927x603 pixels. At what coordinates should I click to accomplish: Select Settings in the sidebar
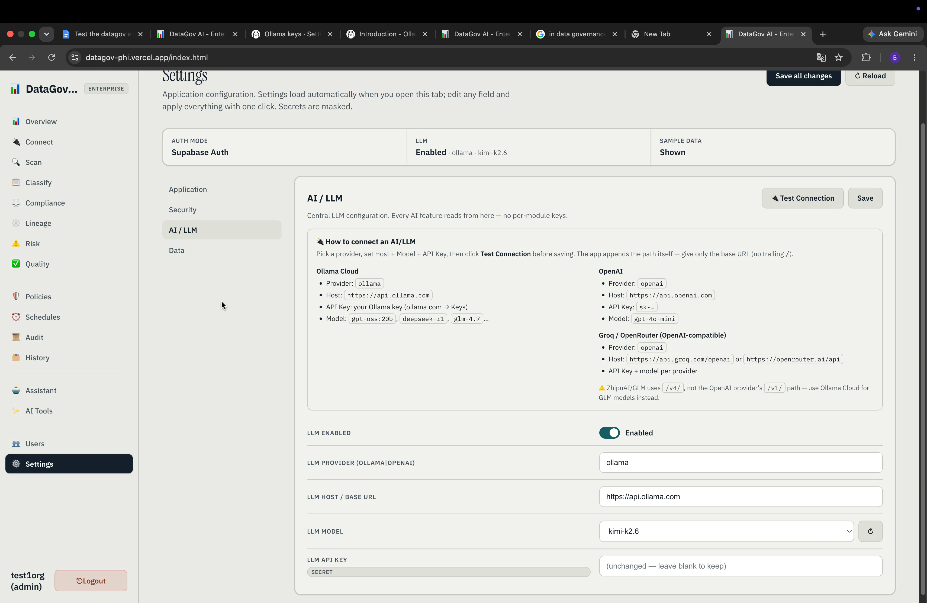[x=69, y=464]
